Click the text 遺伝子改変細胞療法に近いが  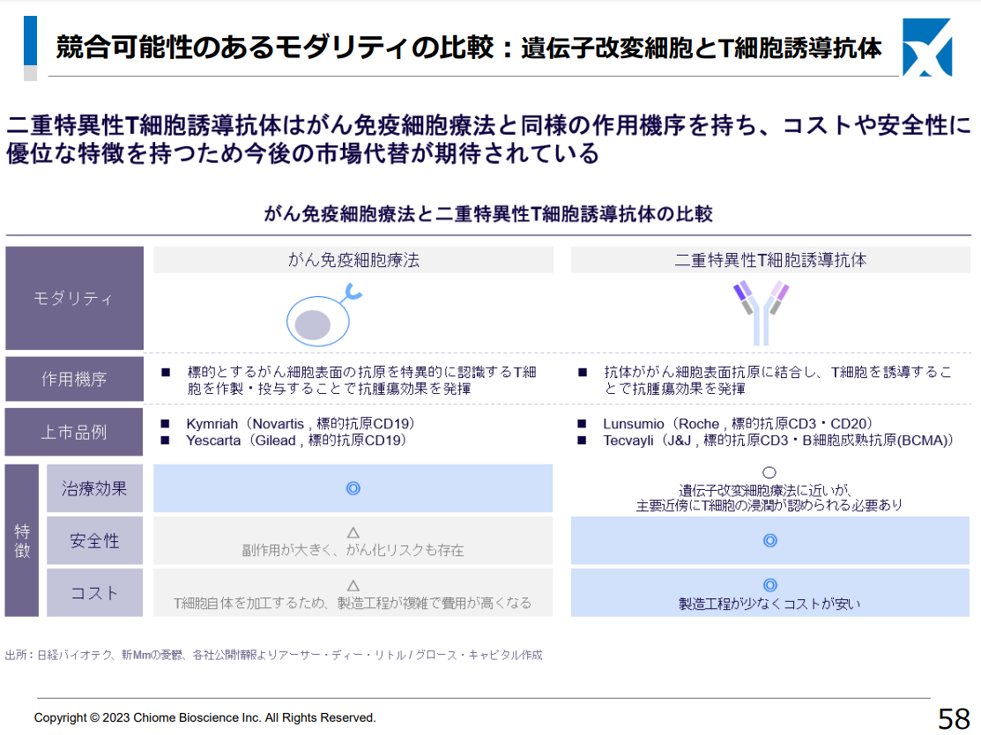point(765,490)
